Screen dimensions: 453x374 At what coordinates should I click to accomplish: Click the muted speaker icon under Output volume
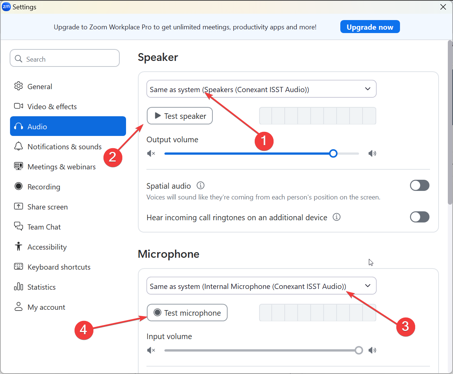[151, 153]
